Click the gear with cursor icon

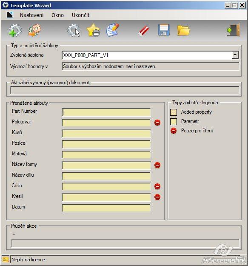tap(74, 30)
